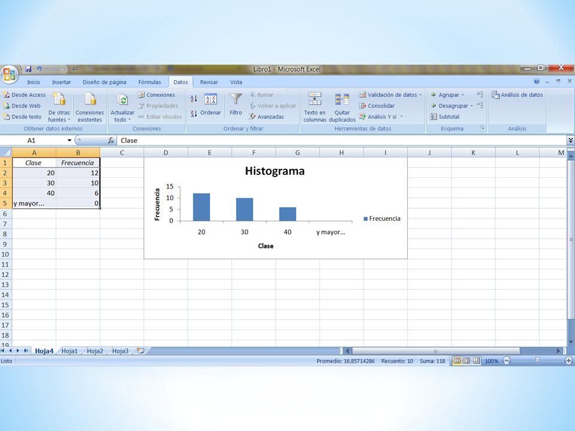This screenshot has width=575, height=431.
Task: Switch to sheet Hoja1
Action: [69, 351]
